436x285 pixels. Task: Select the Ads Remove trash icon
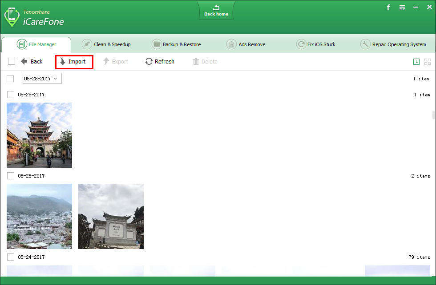point(231,44)
